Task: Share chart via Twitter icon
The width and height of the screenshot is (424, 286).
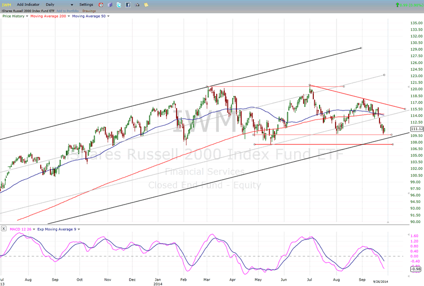Action: pyautogui.click(x=119, y=5)
